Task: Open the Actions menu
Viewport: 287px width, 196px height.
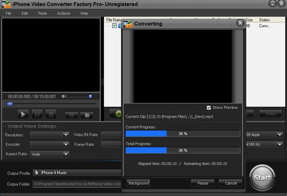Action: coord(64,14)
